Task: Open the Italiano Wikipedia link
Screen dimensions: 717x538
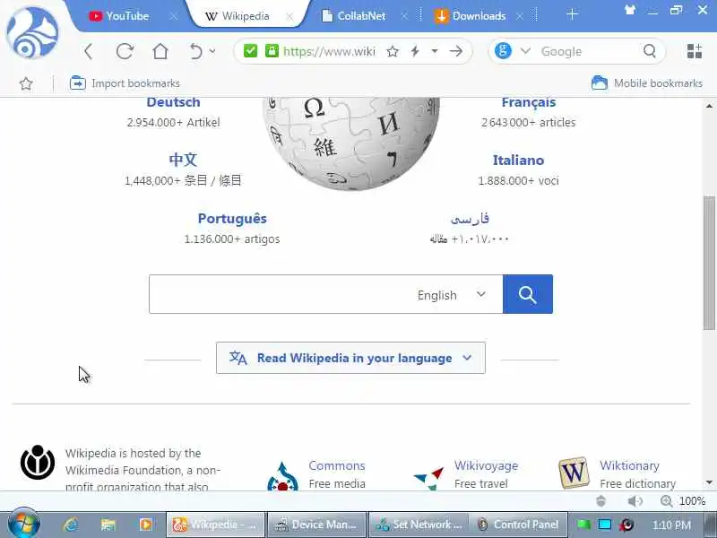Action: [518, 161]
